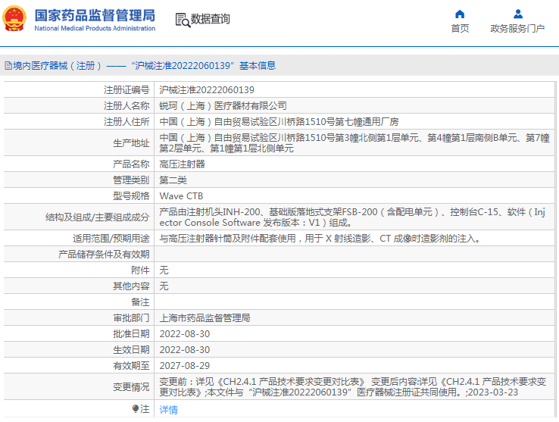Viewport: 559px width, 422px height.
Task: Click the bulb icon beside 注
Action: click(135, 409)
